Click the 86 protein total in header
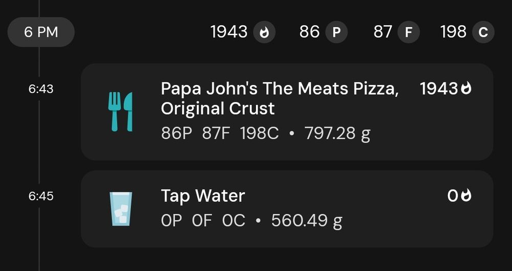 click(309, 32)
